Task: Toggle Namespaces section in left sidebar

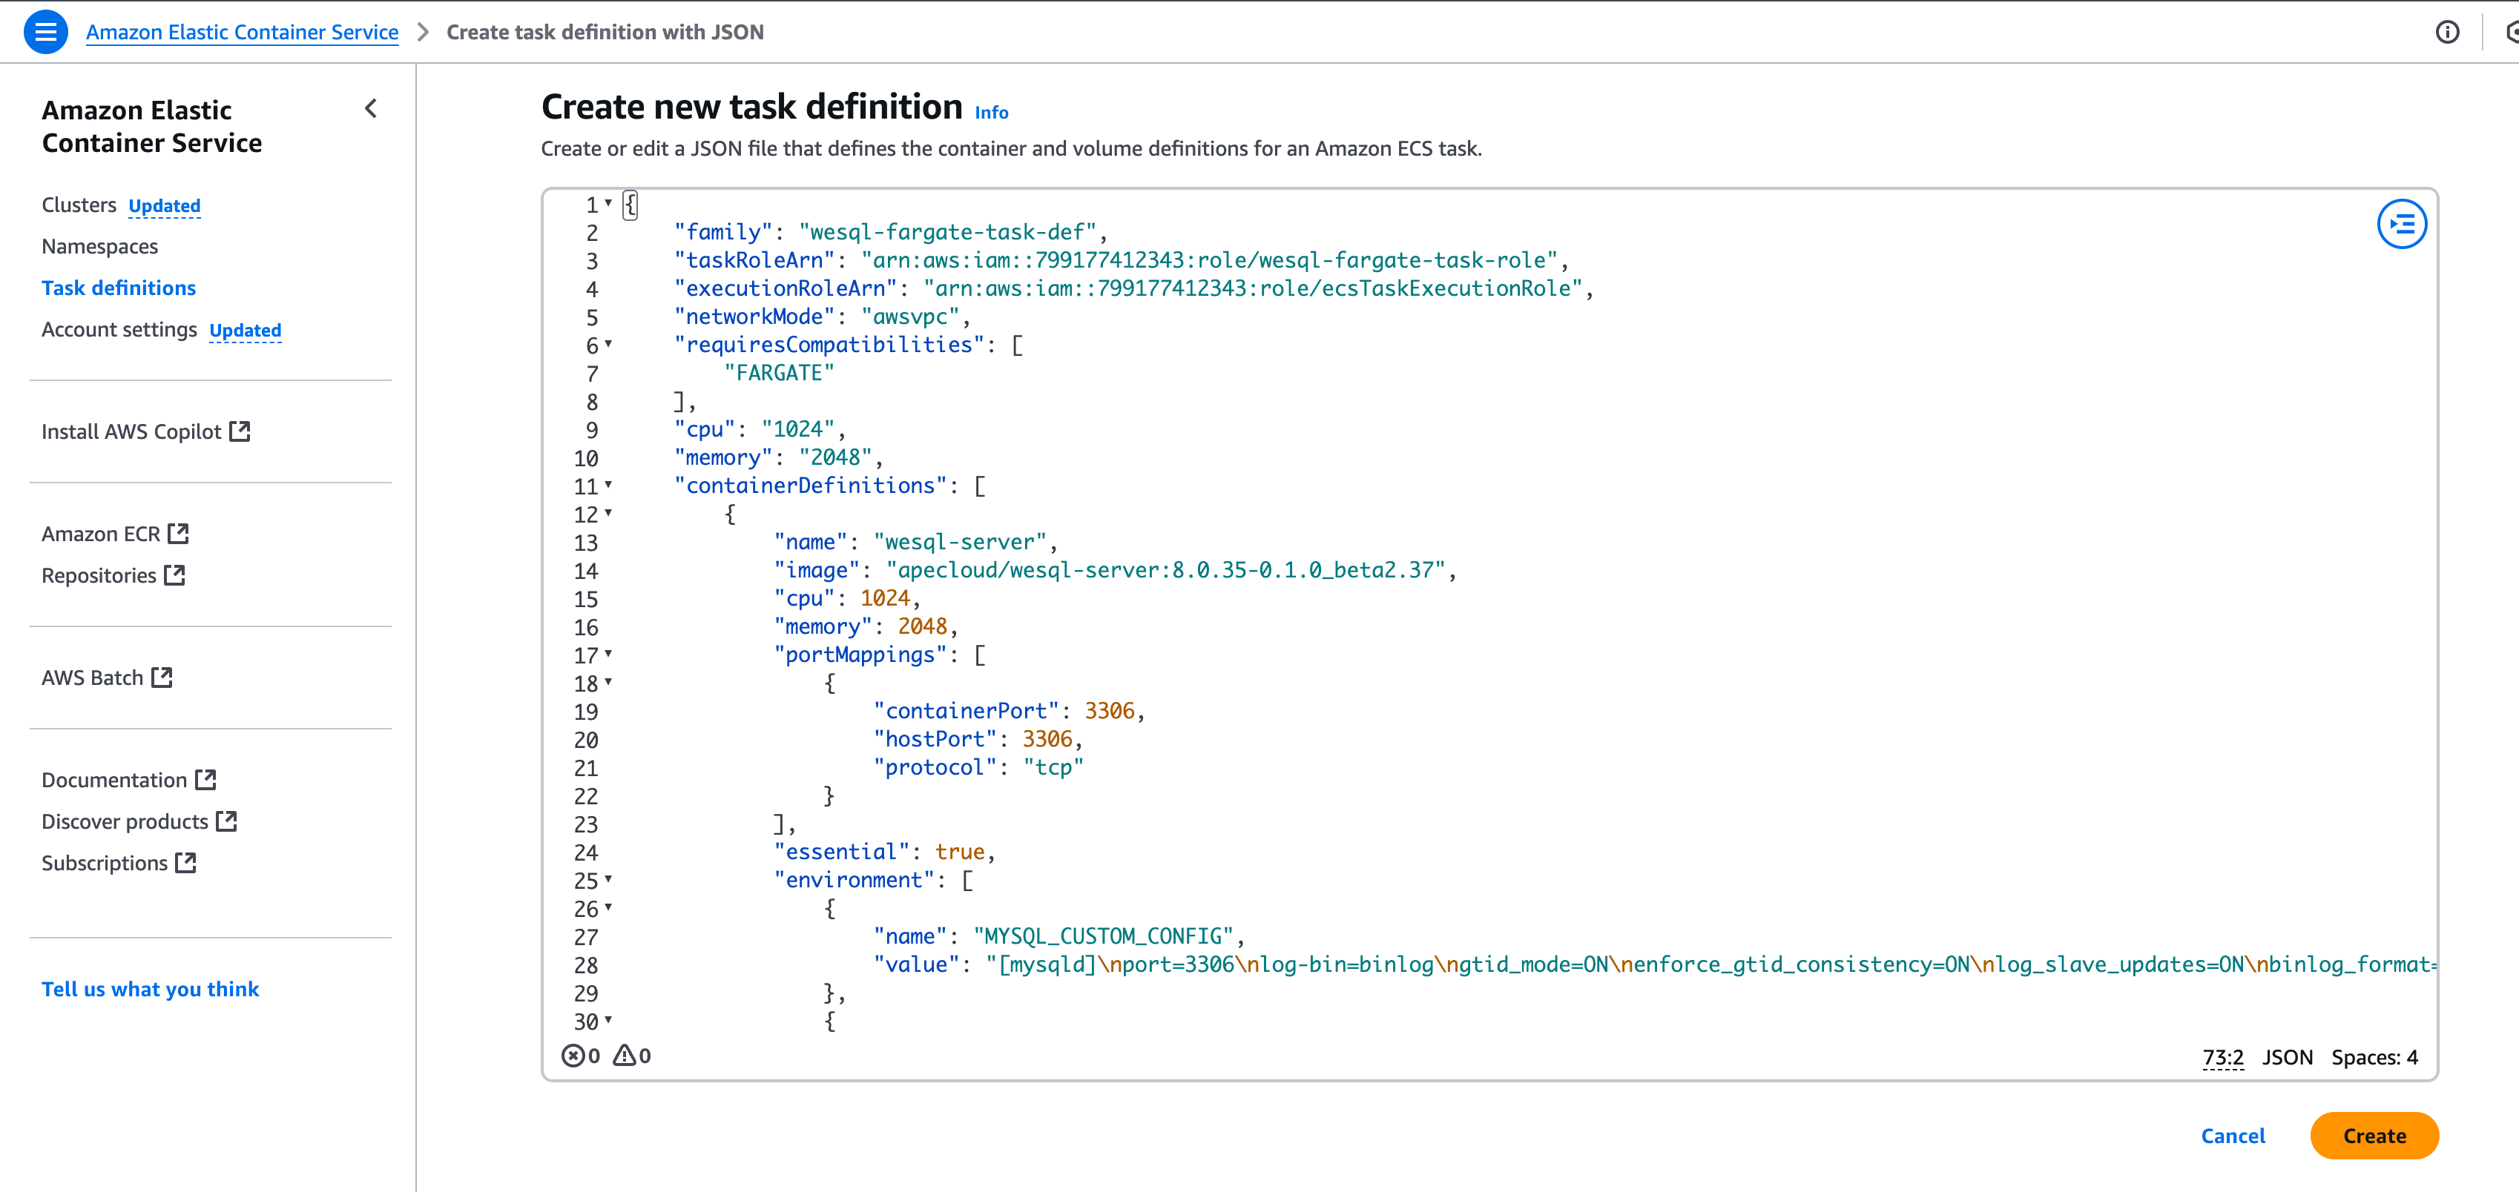Action: pos(99,246)
